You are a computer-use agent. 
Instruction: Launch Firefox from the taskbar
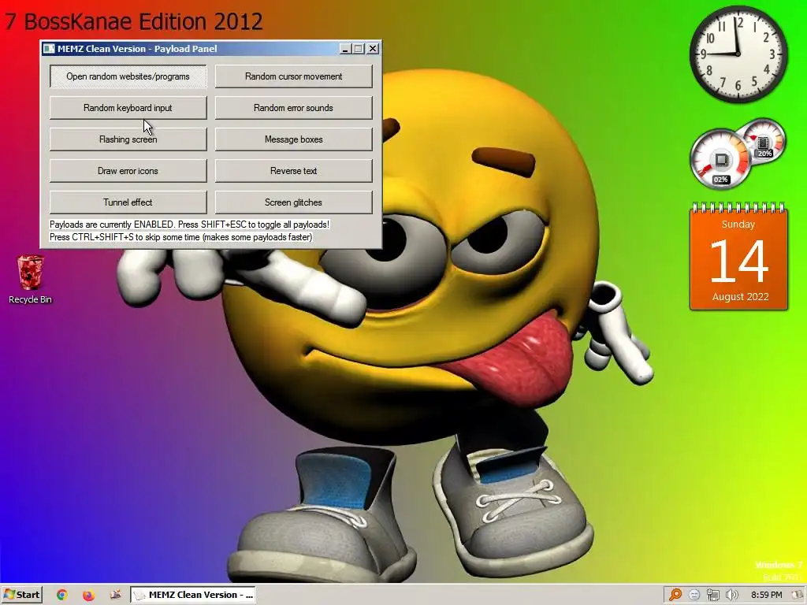click(x=88, y=595)
